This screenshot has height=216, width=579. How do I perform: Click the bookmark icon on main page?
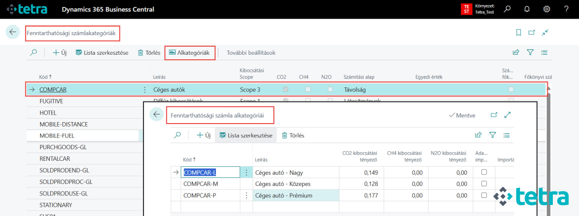(x=519, y=32)
